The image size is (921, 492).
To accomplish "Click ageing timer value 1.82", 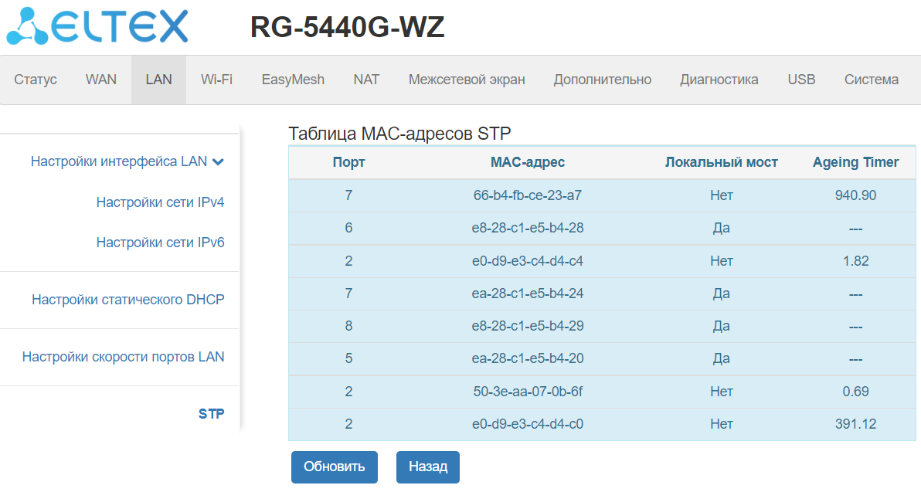I will 856,261.
